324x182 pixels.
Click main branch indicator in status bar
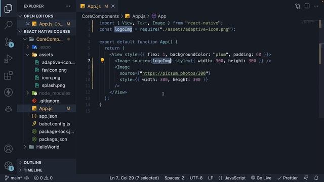[x=14, y=178]
